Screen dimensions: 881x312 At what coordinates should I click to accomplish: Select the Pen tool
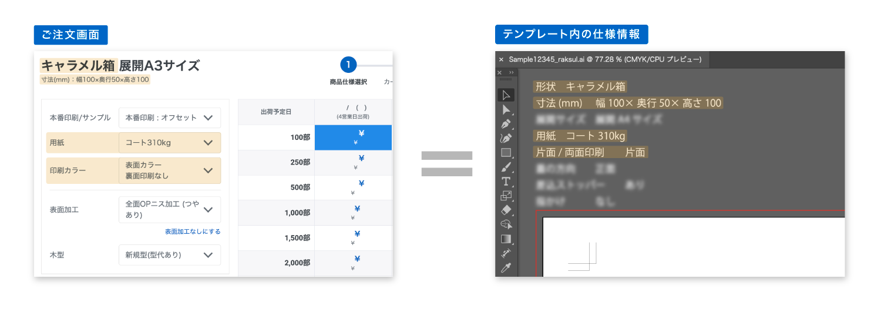(x=506, y=124)
